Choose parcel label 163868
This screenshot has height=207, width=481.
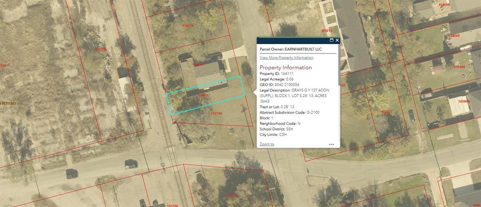point(459,67)
